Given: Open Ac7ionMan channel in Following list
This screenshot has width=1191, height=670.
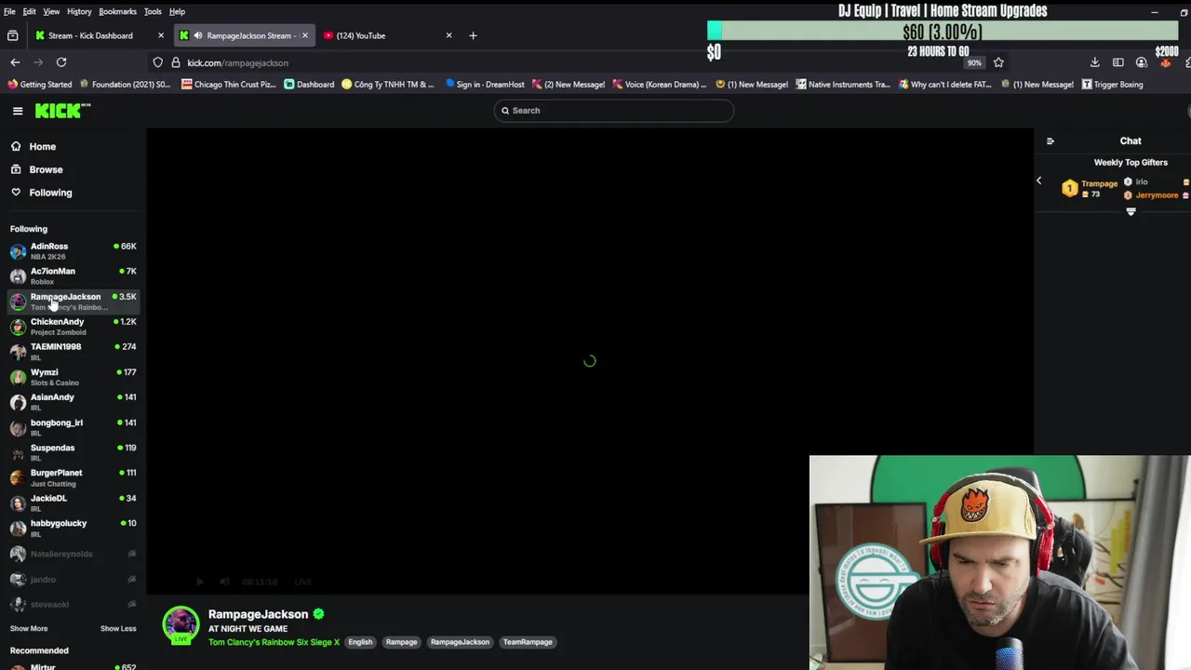Looking at the screenshot, I should [x=73, y=276].
